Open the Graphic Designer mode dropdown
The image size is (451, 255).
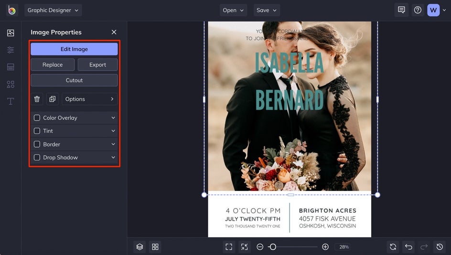pyautogui.click(x=53, y=10)
